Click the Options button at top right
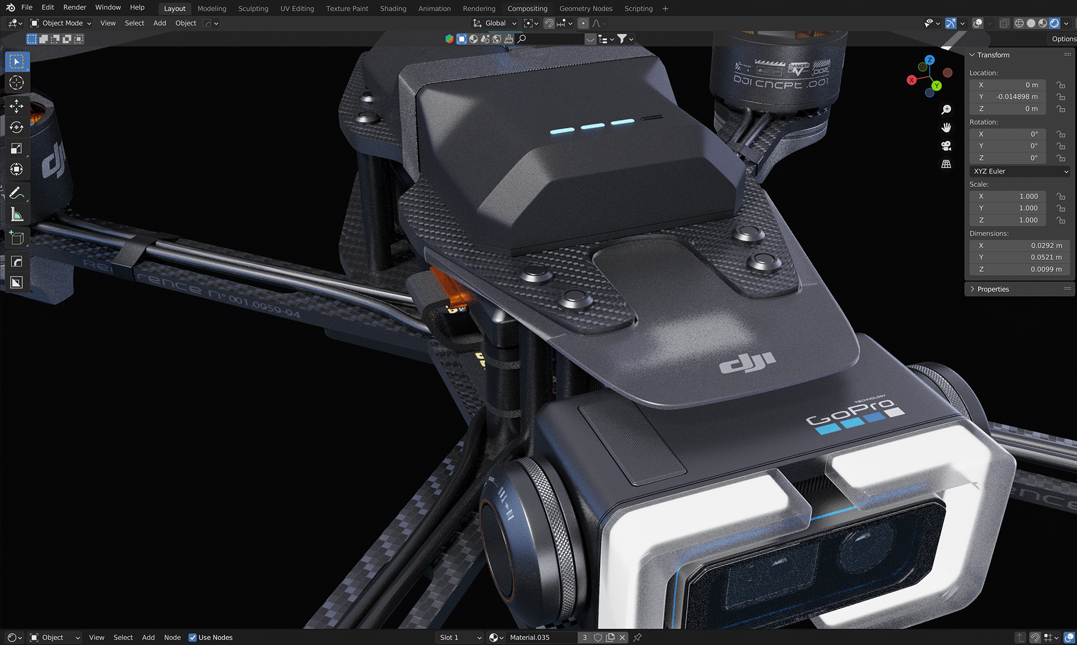Viewport: 1077px width, 645px height. 1062,39
